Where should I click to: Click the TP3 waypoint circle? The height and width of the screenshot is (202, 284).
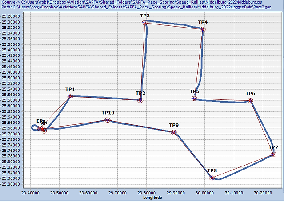[145, 23]
